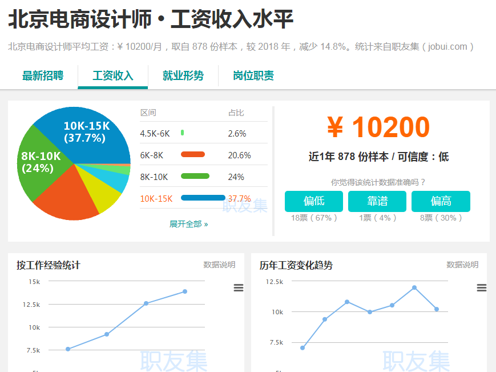
Task: Click the 1票（4%）vote count
Action: coord(377,218)
